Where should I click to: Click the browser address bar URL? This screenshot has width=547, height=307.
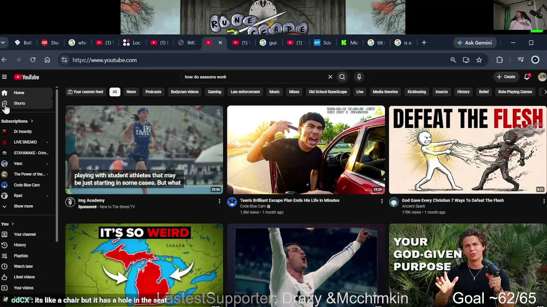click(x=105, y=60)
